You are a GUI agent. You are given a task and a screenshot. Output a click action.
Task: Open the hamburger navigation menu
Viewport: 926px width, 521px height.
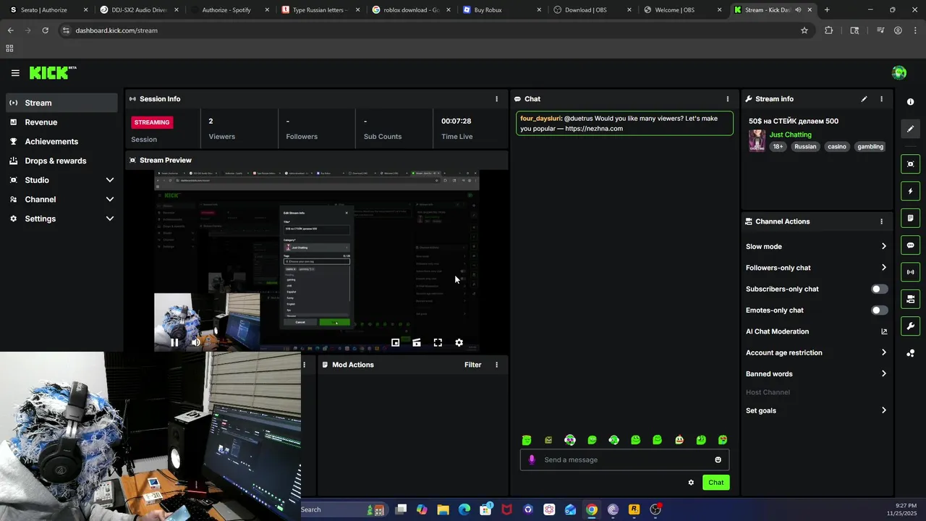click(x=15, y=73)
